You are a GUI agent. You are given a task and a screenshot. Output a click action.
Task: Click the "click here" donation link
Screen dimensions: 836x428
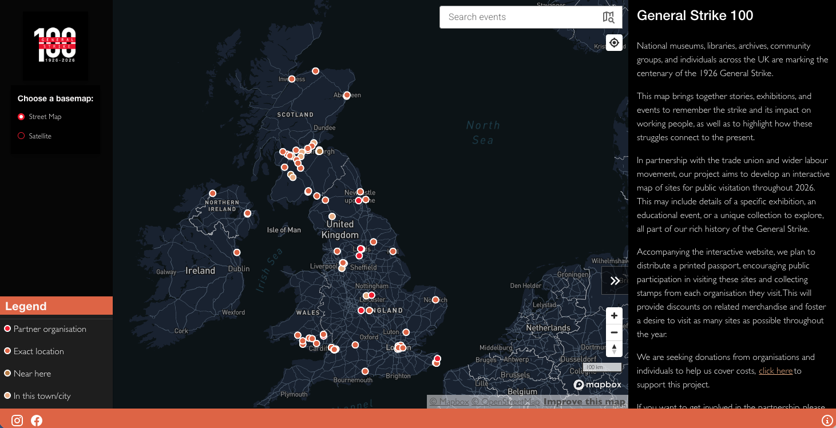point(775,371)
